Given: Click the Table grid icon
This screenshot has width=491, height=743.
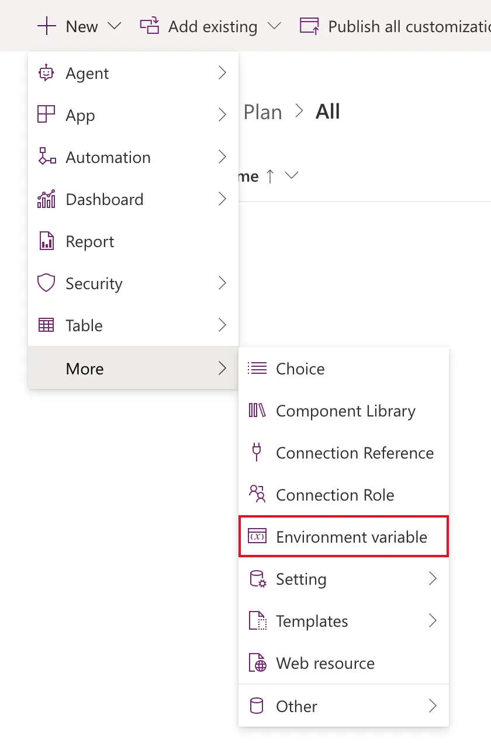Looking at the screenshot, I should pyautogui.click(x=46, y=325).
